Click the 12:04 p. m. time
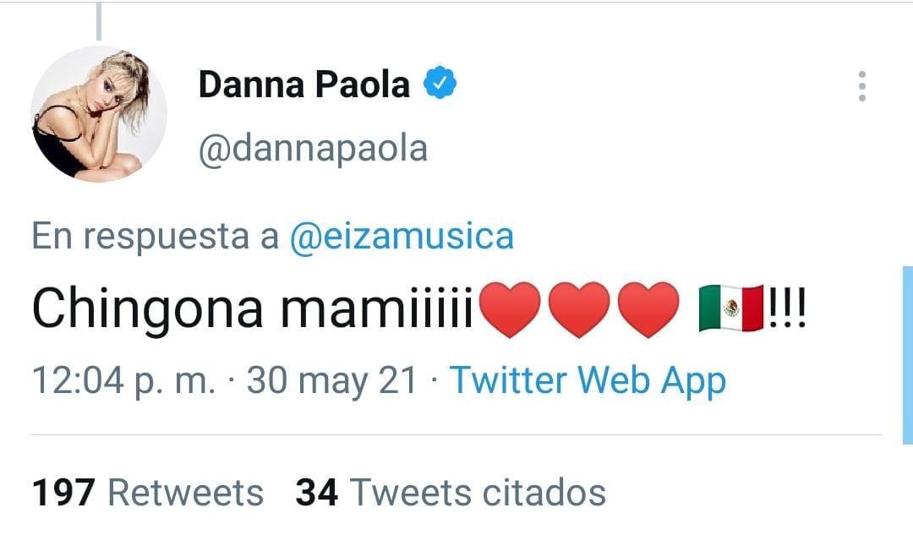913x546 pixels. point(123,380)
